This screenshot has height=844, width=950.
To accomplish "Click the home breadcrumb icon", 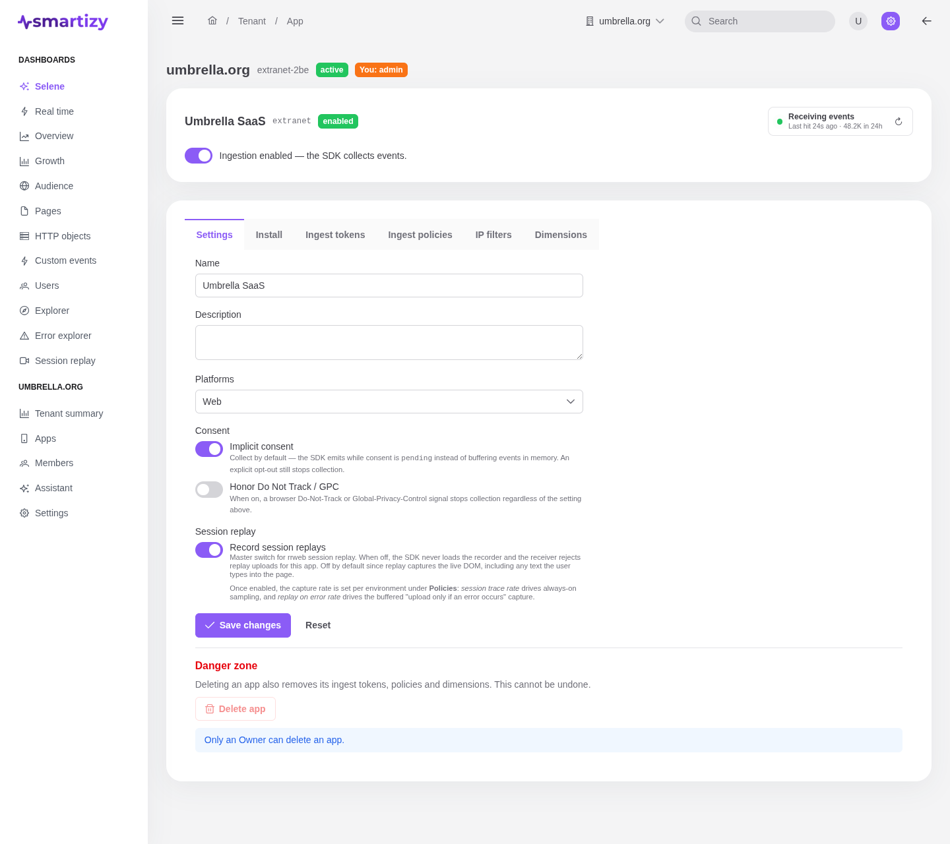I will tap(212, 20).
